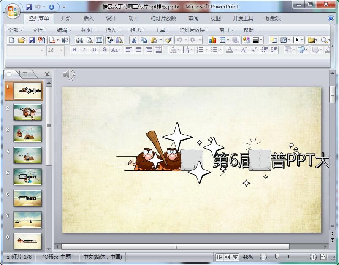Select slide 2 thumbnail

coord(27,112)
